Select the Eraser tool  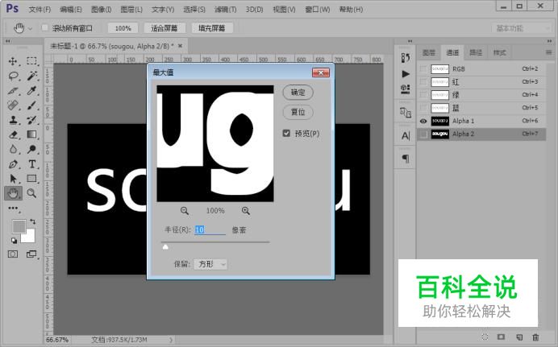click(13, 134)
